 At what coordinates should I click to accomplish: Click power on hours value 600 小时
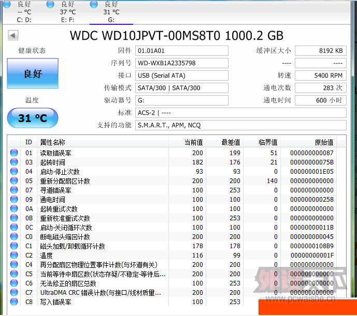[x=321, y=100]
